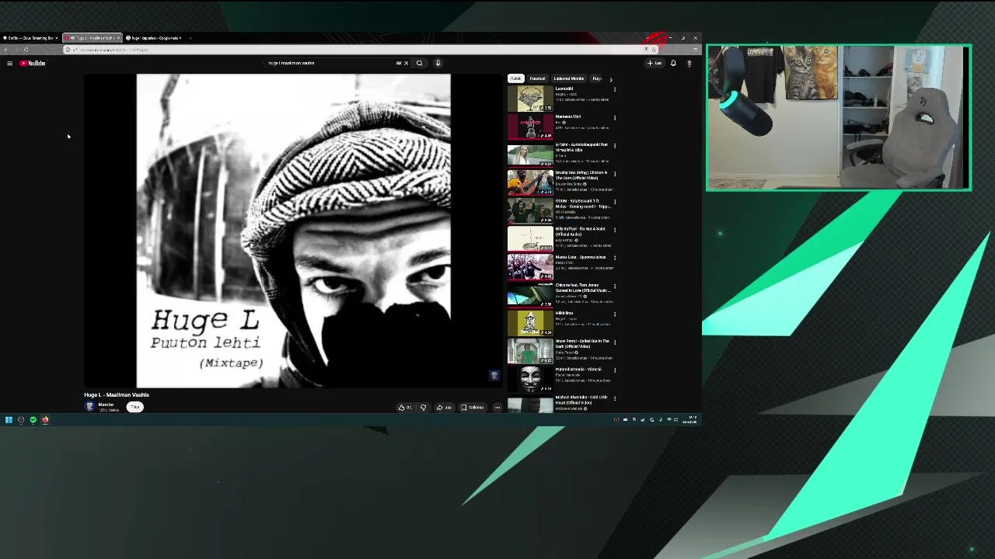The width and height of the screenshot is (995, 559).
Task: Open more options for Chicane video
Action: coord(615,286)
